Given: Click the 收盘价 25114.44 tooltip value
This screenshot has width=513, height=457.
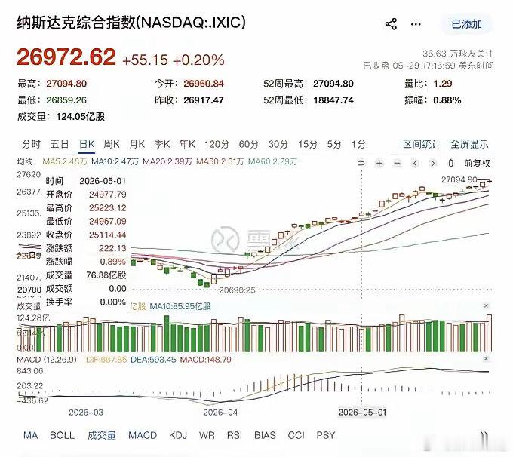Looking at the screenshot, I should click(107, 235).
